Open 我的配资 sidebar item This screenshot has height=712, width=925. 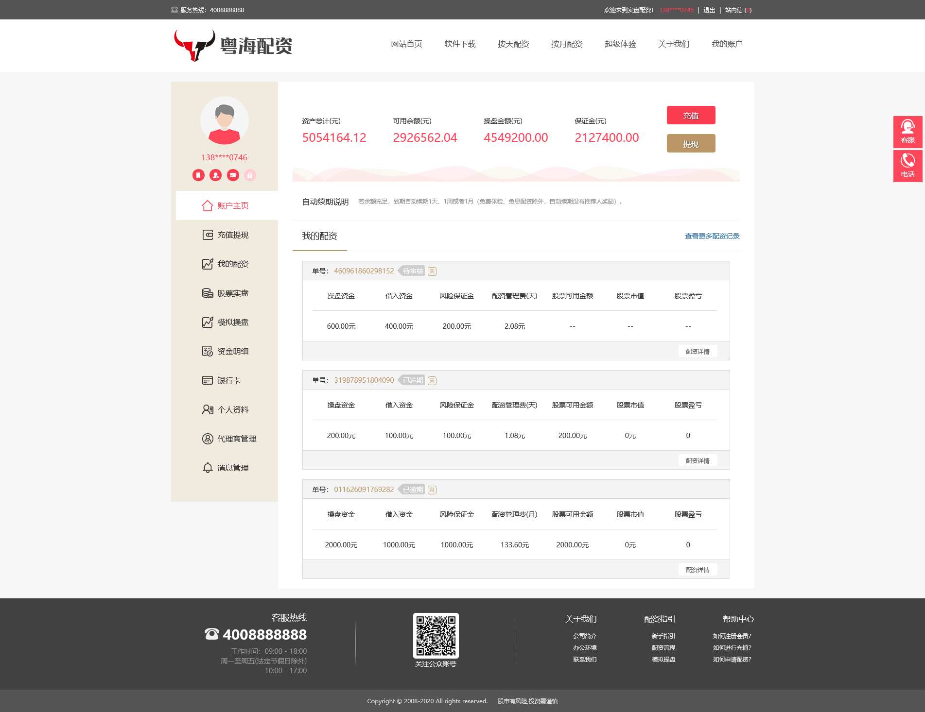click(x=227, y=264)
